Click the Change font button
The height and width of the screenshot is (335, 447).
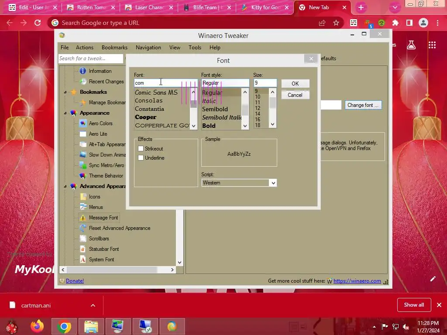363,105
